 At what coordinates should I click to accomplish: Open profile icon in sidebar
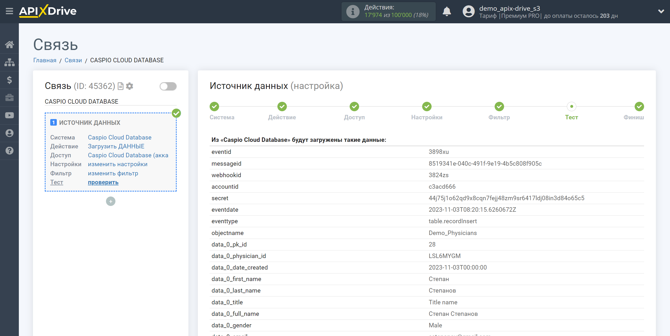[x=9, y=133]
